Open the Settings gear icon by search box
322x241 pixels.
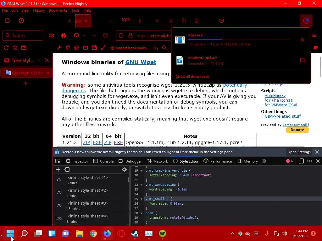point(52,35)
